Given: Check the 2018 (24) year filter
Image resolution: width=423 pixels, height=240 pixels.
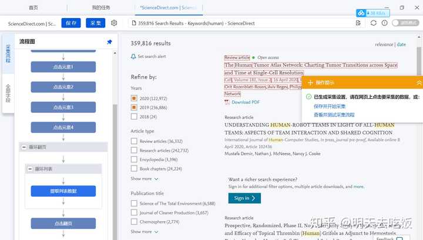Looking at the screenshot, I should (x=134, y=116).
